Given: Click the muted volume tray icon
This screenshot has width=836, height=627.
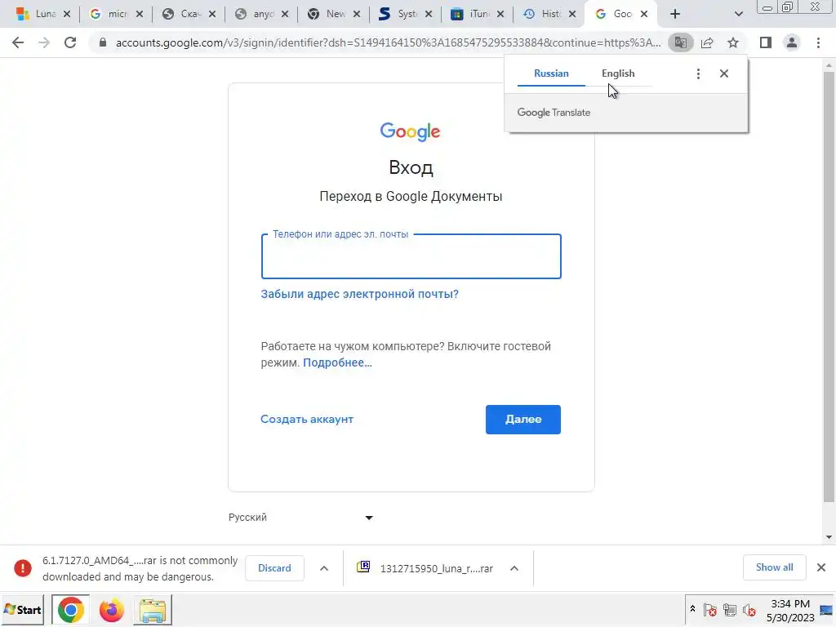Looking at the screenshot, I should 749,610.
